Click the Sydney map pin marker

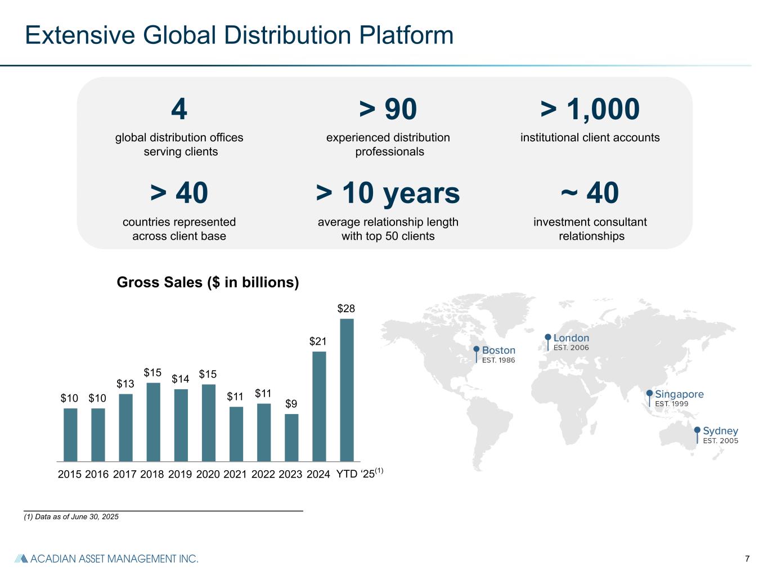click(x=698, y=431)
